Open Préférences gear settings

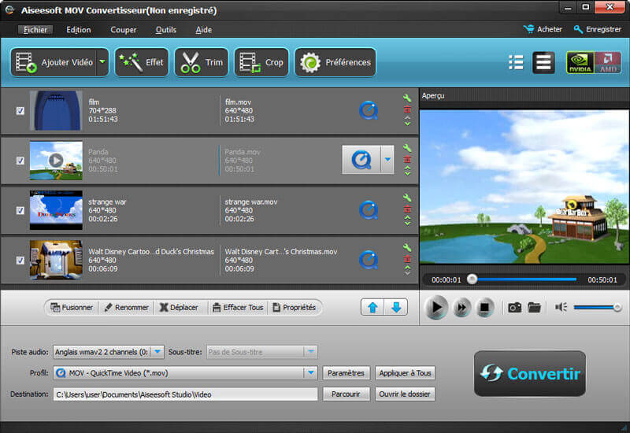coord(335,62)
